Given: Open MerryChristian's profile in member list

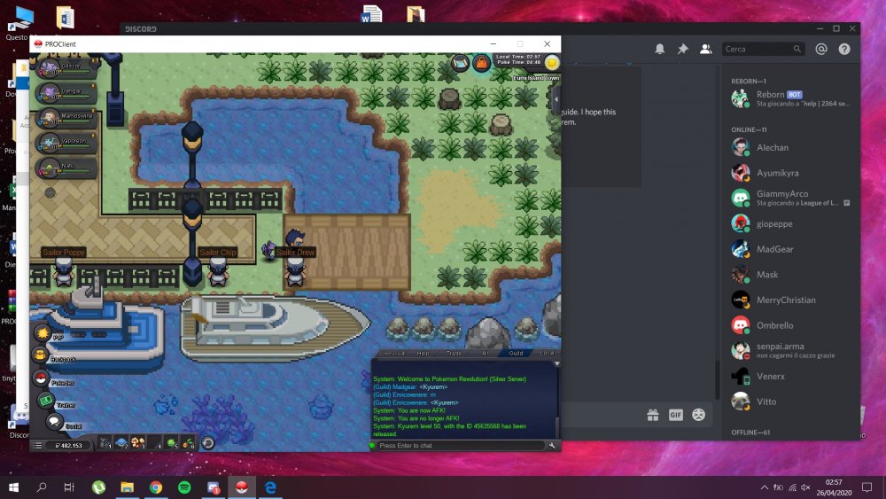Looking at the screenshot, I should pos(784,300).
